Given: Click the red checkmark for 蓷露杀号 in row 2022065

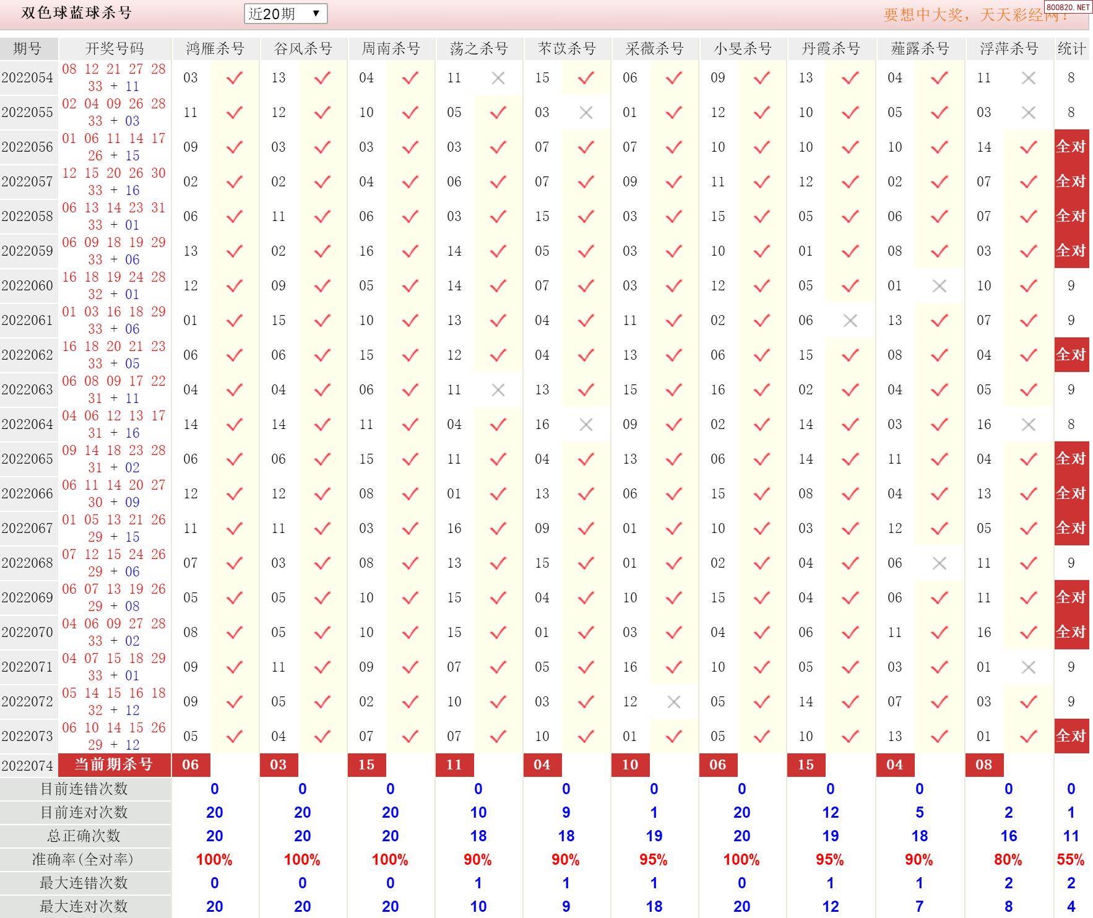Looking at the screenshot, I should coord(940,459).
